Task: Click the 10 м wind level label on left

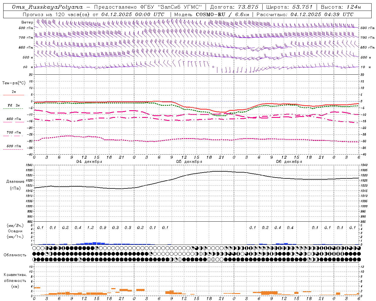Action: [28, 67]
